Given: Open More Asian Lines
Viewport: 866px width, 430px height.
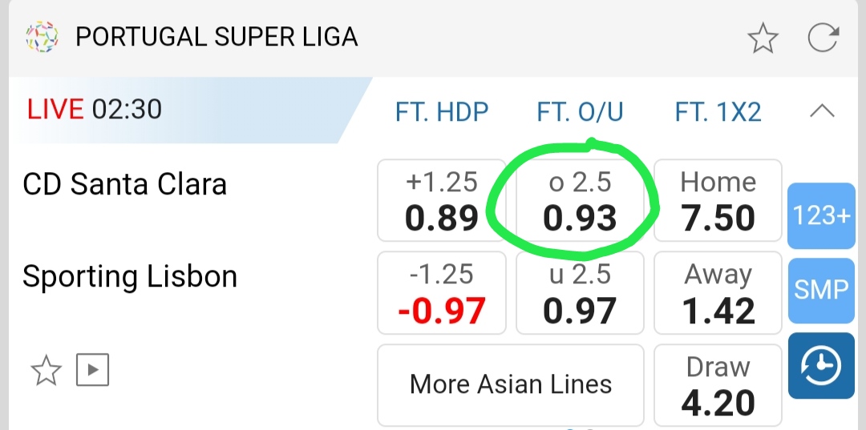Looking at the screenshot, I should coord(511,384).
